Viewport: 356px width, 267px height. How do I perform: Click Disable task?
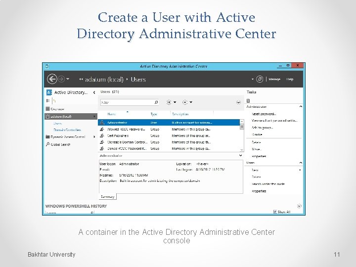[257, 134]
